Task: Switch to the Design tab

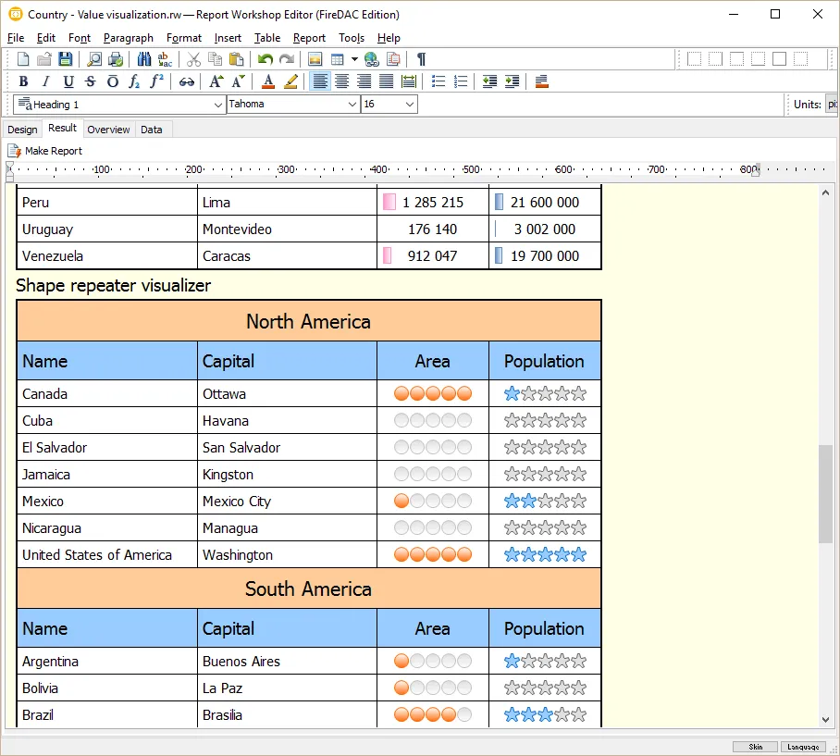Action: [22, 130]
